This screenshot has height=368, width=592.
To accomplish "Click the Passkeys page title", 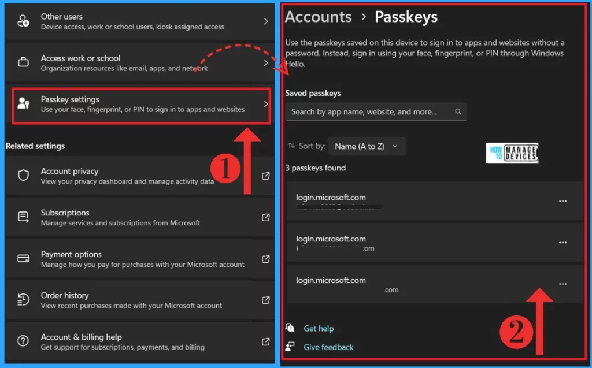I will pos(406,17).
